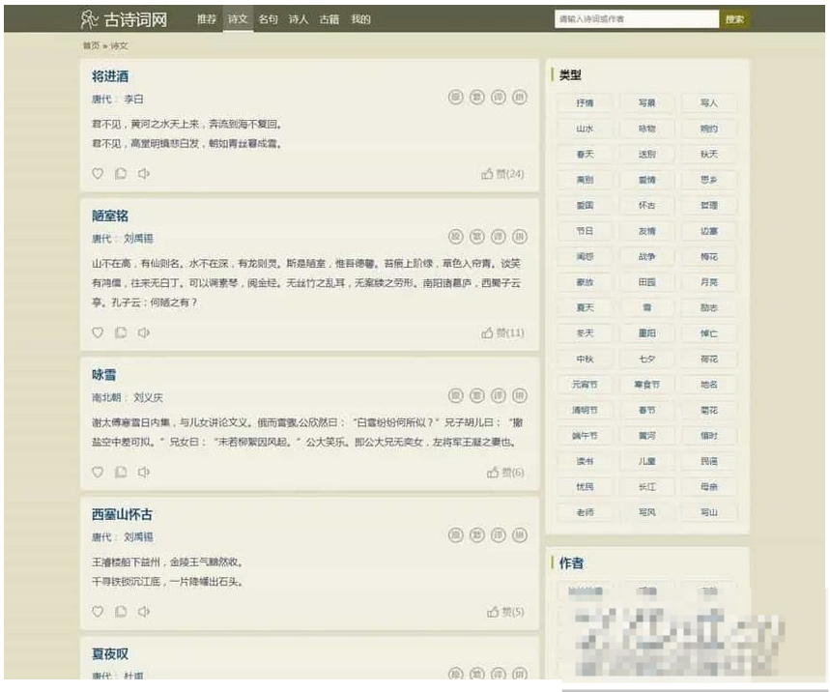Viewport: 830px width, 692px height.
Task: Copy the 陋室铭 poem text
Action: (121, 332)
